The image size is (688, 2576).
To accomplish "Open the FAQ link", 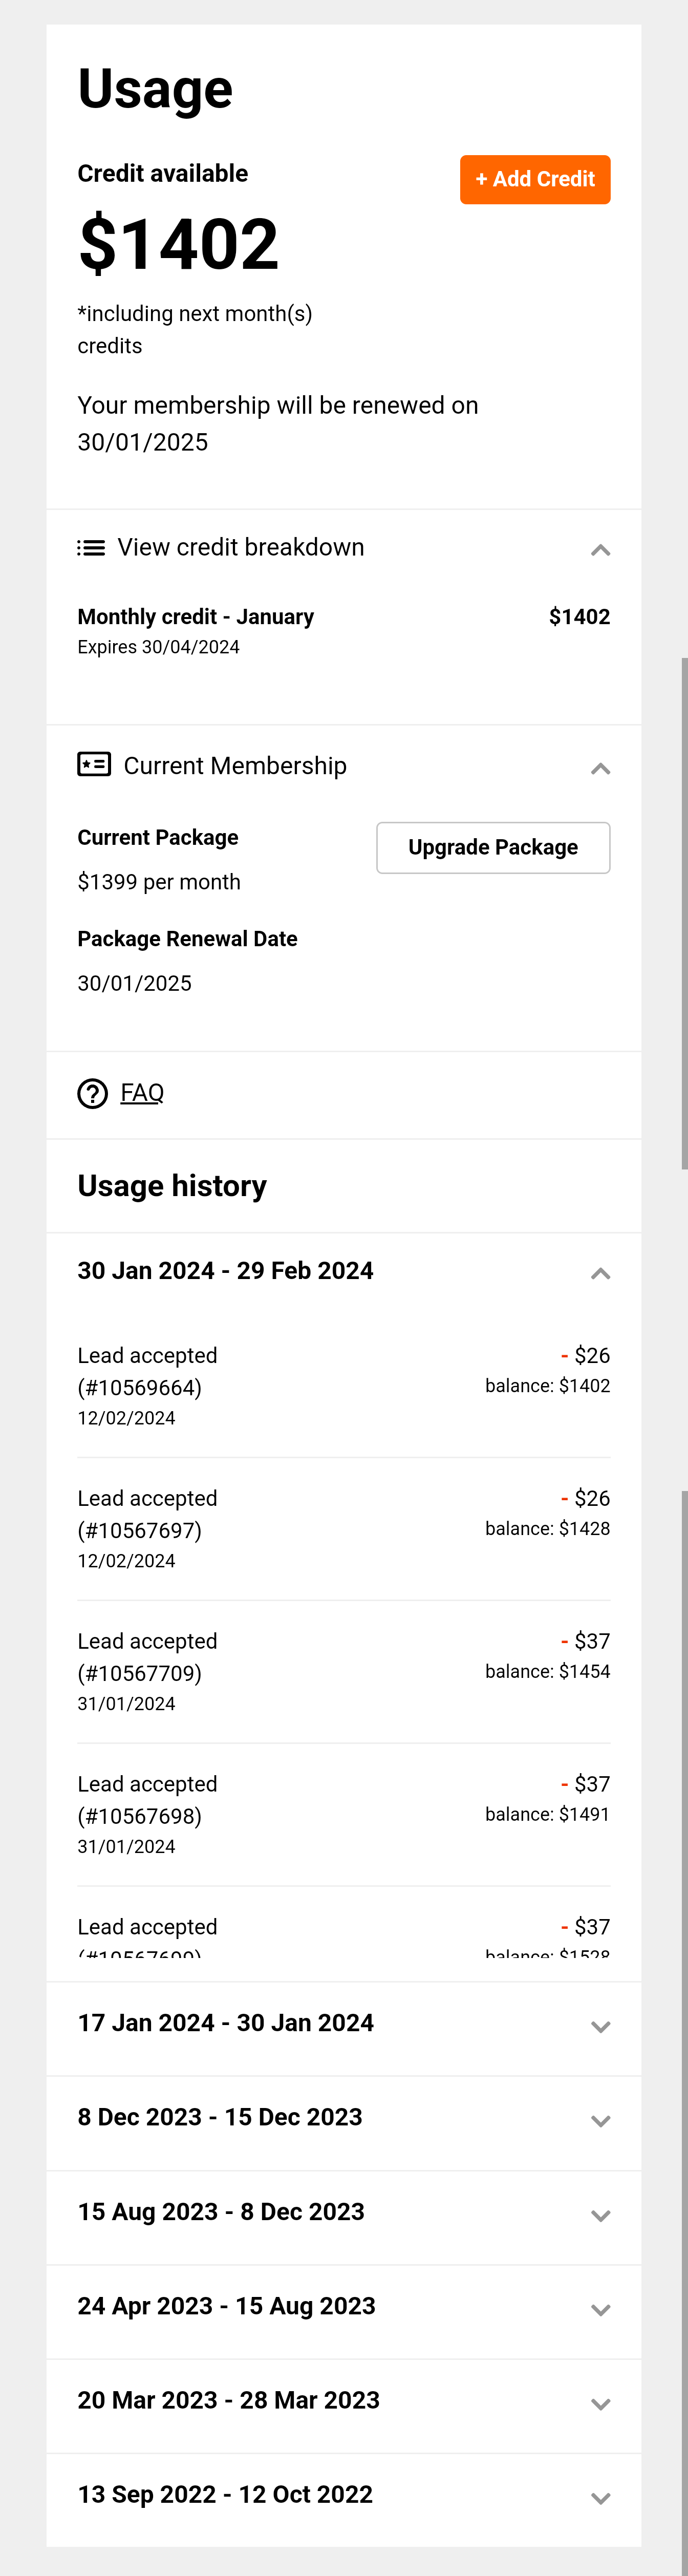I will 142,1093.
